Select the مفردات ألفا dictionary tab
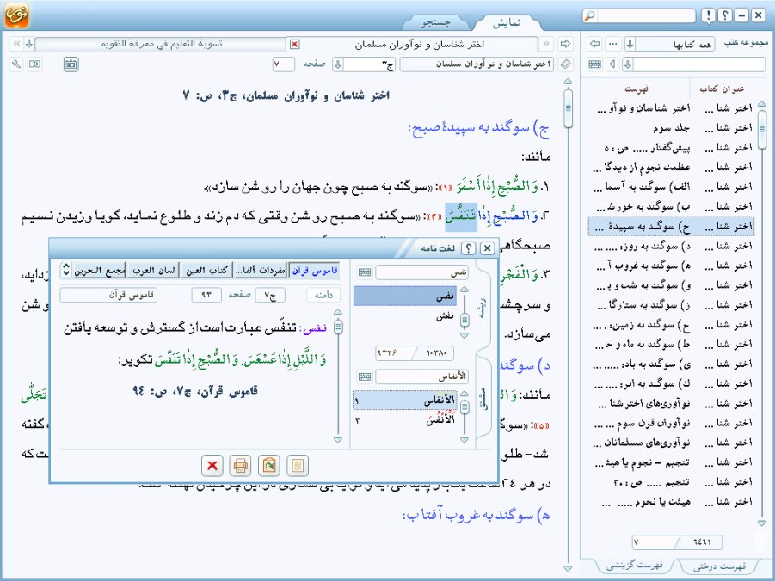This screenshot has height=581, width=775. point(261,270)
